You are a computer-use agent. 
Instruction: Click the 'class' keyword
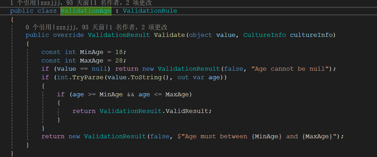click(x=47, y=11)
